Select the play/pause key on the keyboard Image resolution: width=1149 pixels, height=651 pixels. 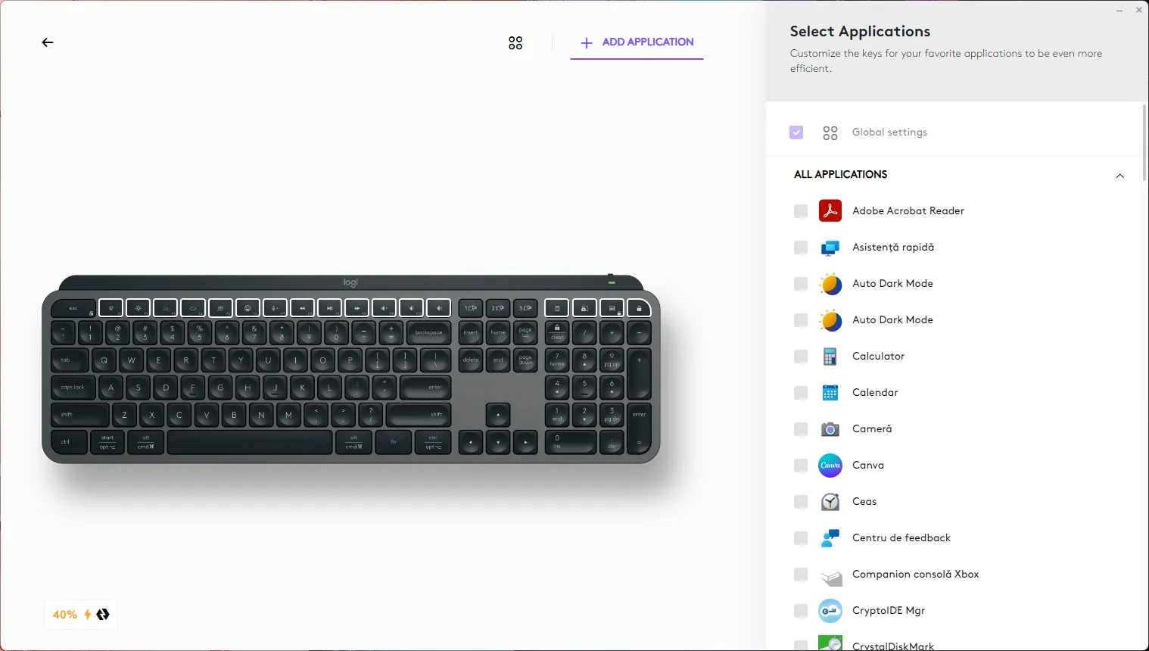[329, 308]
